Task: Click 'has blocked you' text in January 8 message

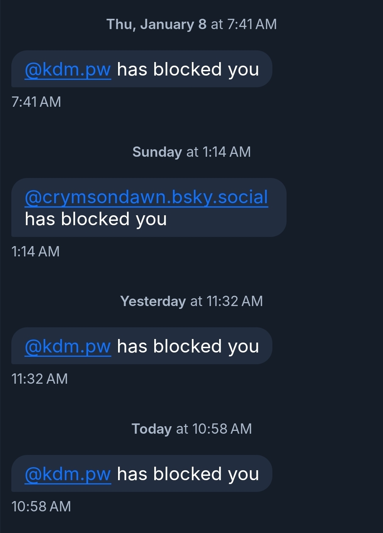Action: tap(188, 69)
